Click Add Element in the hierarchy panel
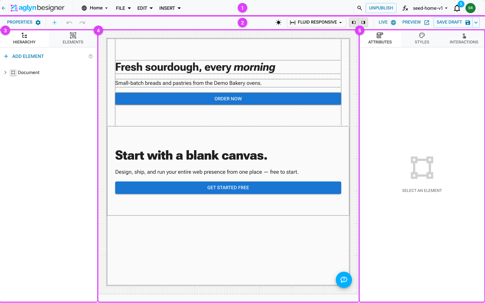This screenshot has width=485, height=303. [x=24, y=57]
